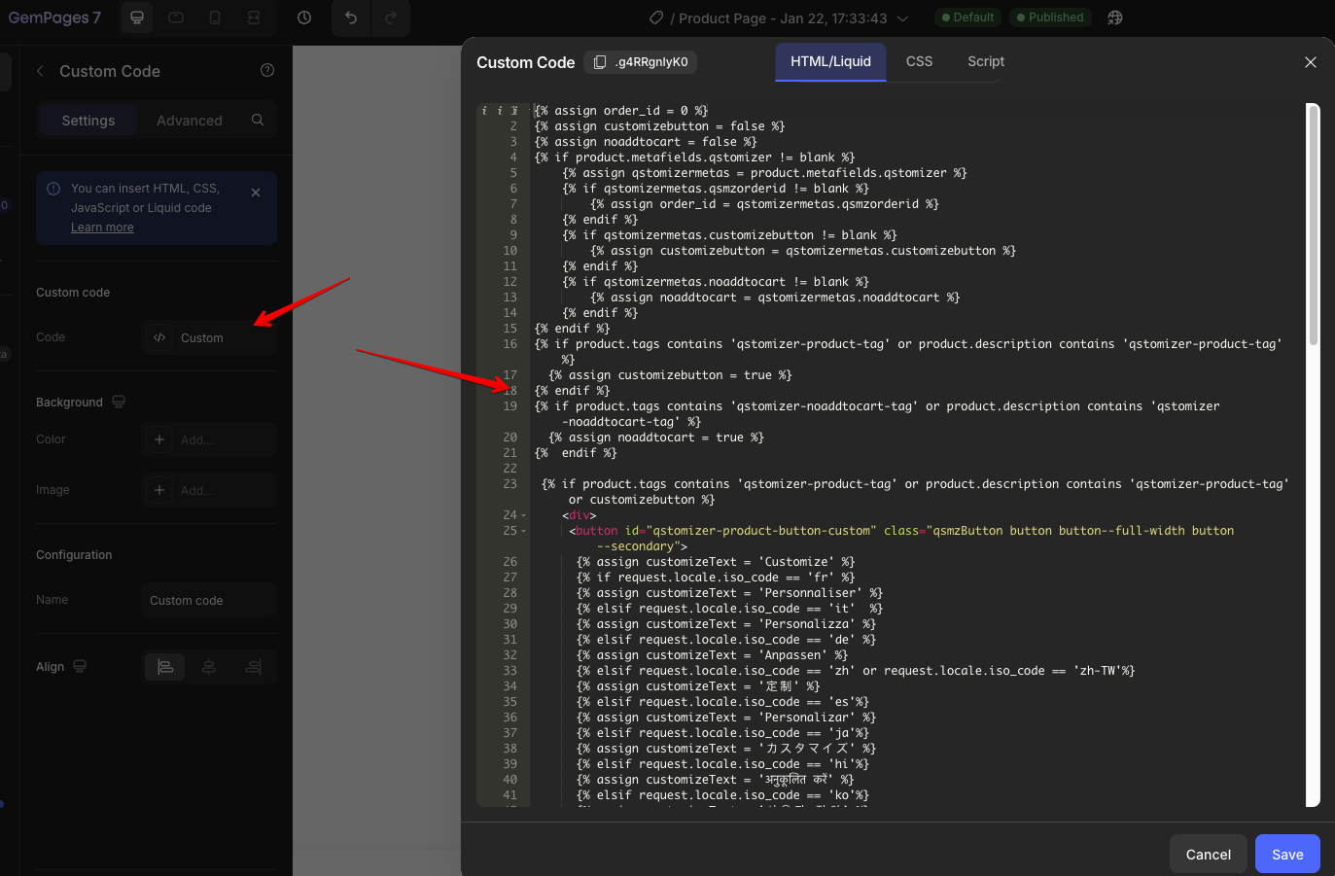Open help icon beside Custom Code title
This screenshot has width=1335, height=876.
click(267, 70)
